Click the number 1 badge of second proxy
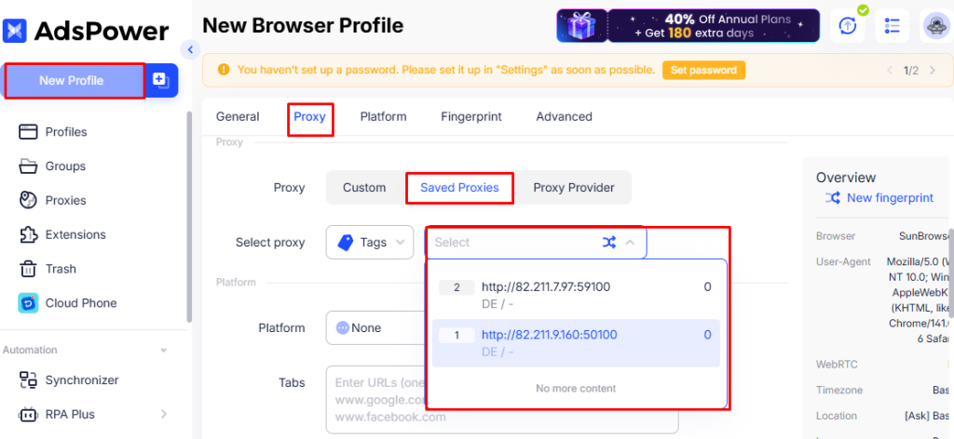The width and height of the screenshot is (954, 439). coord(457,335)
